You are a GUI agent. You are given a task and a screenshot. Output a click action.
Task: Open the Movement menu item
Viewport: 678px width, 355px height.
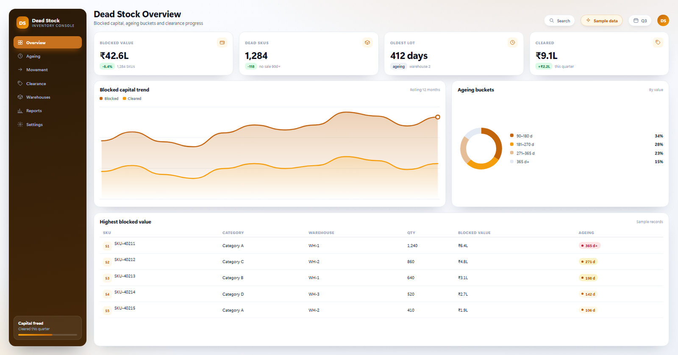47,70
